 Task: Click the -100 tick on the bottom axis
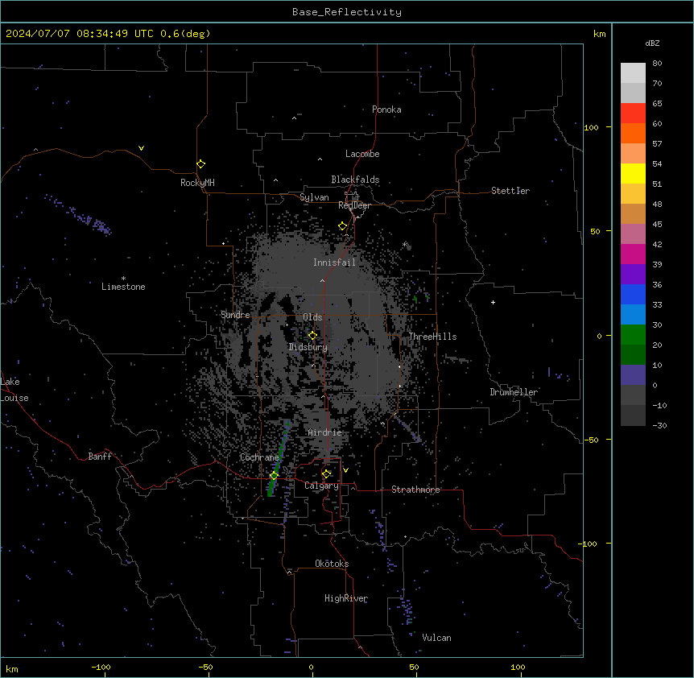coord(101,667)
